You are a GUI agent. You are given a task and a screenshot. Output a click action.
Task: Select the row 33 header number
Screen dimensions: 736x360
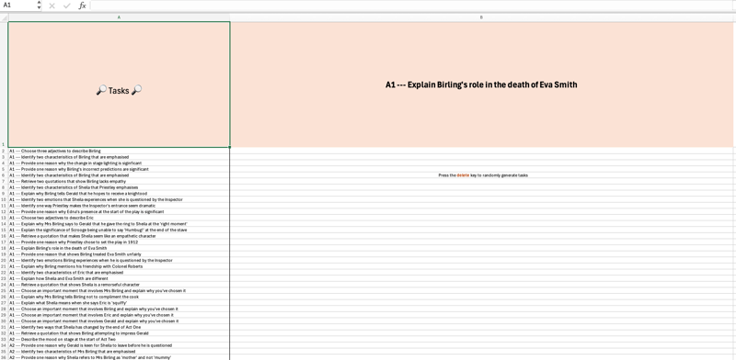pyautogui.click(x=5, y=340)
